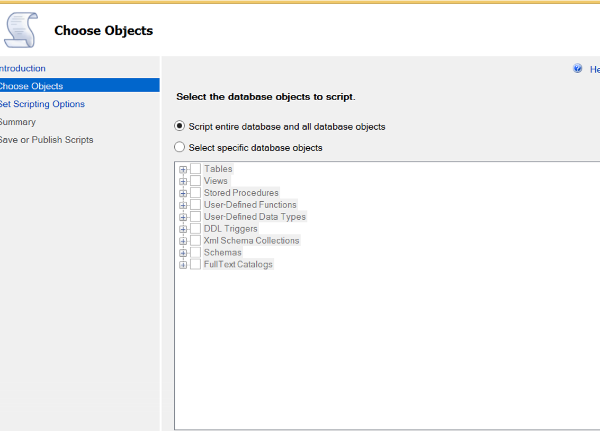Select the User-Defined Functions tree label
This screenshot has height=431, width=600.
[x=250, y=204]
